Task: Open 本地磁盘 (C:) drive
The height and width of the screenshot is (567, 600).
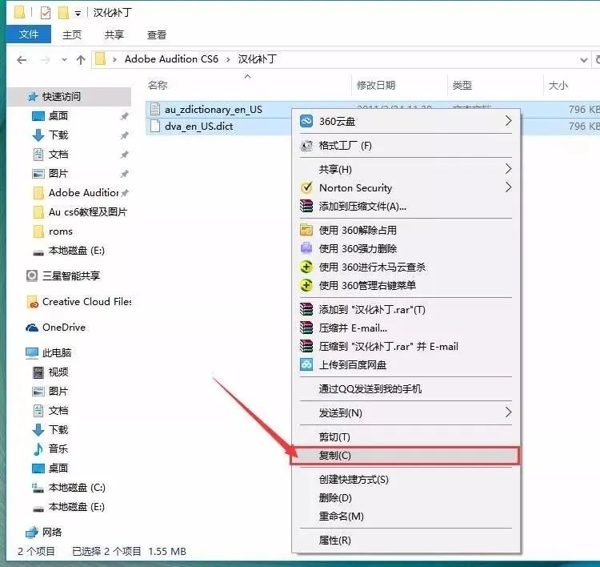Action: point(69,487)
